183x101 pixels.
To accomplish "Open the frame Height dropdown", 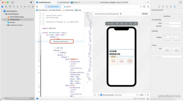I will (x=177, y=48).
